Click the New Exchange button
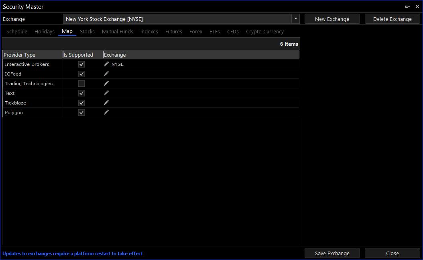The image size is (423, 260). coord(332,19)
